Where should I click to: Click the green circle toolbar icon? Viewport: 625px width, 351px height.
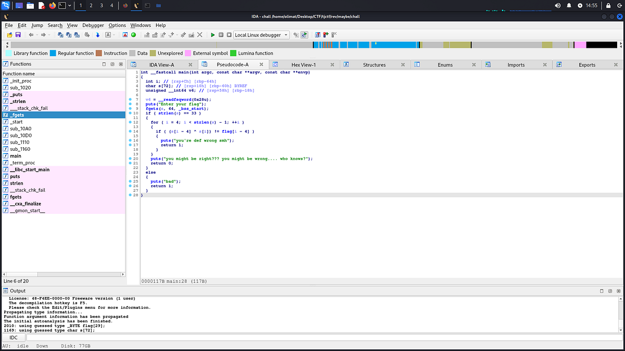pyautogui.click(x=133, y=35)
